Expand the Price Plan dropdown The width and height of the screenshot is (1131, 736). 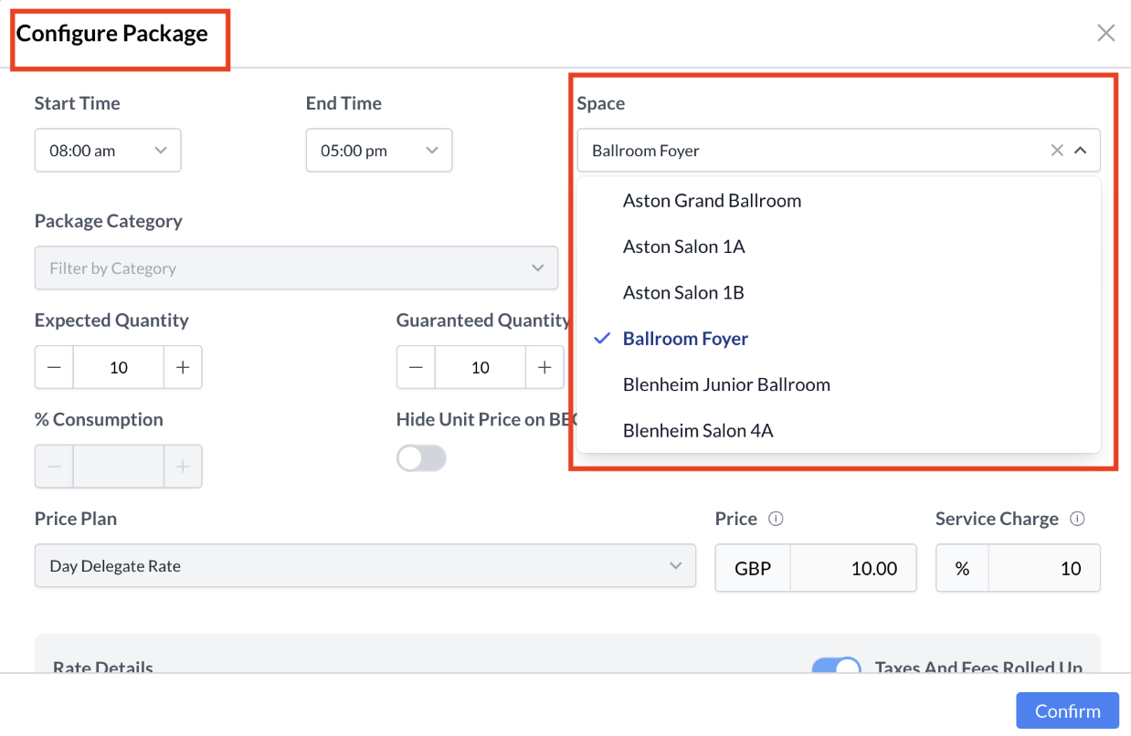pyautogui.click(x=365, y=566)
